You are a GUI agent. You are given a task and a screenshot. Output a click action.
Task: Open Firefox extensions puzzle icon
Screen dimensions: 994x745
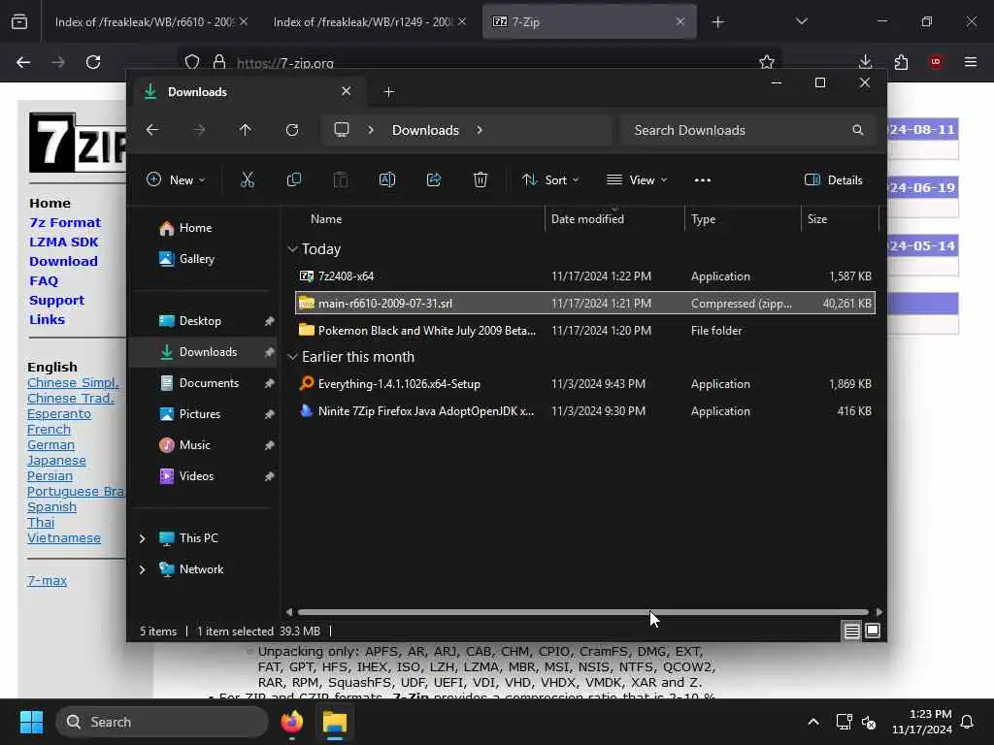tap(901, 62)
